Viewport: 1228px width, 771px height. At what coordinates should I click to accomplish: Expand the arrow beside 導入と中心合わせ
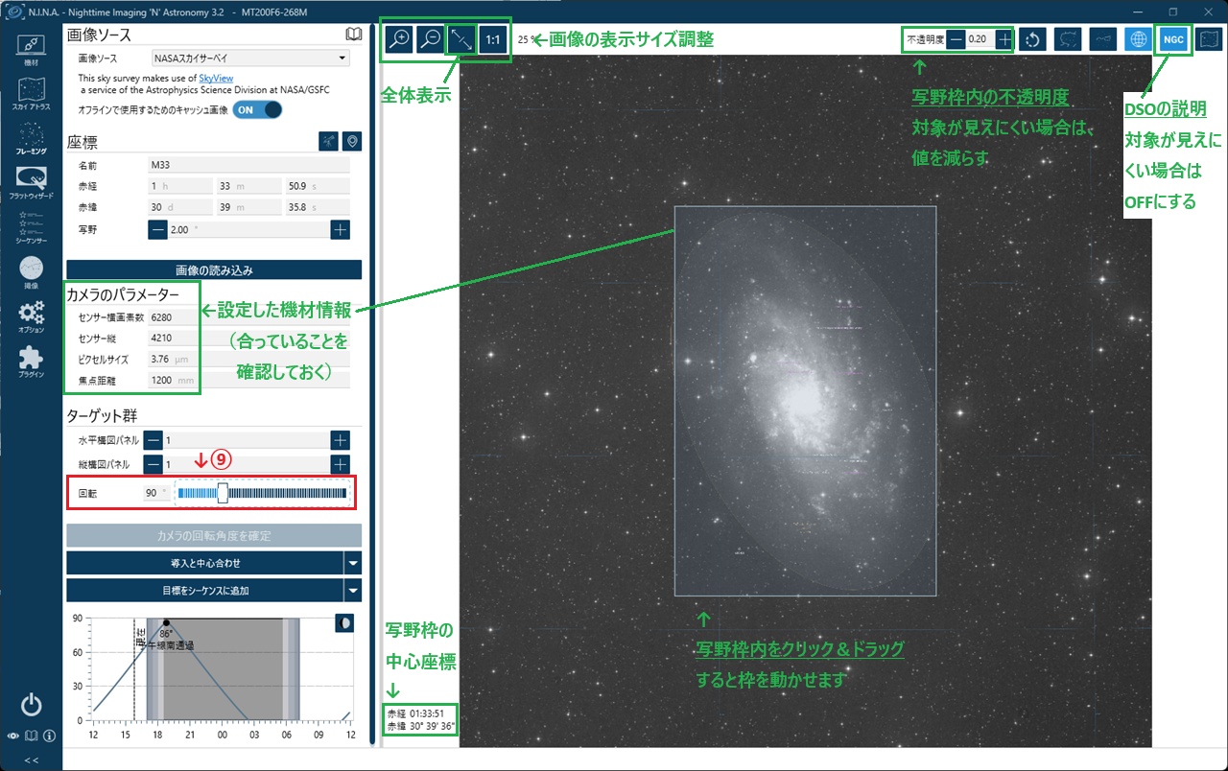(x=353, y=563)
